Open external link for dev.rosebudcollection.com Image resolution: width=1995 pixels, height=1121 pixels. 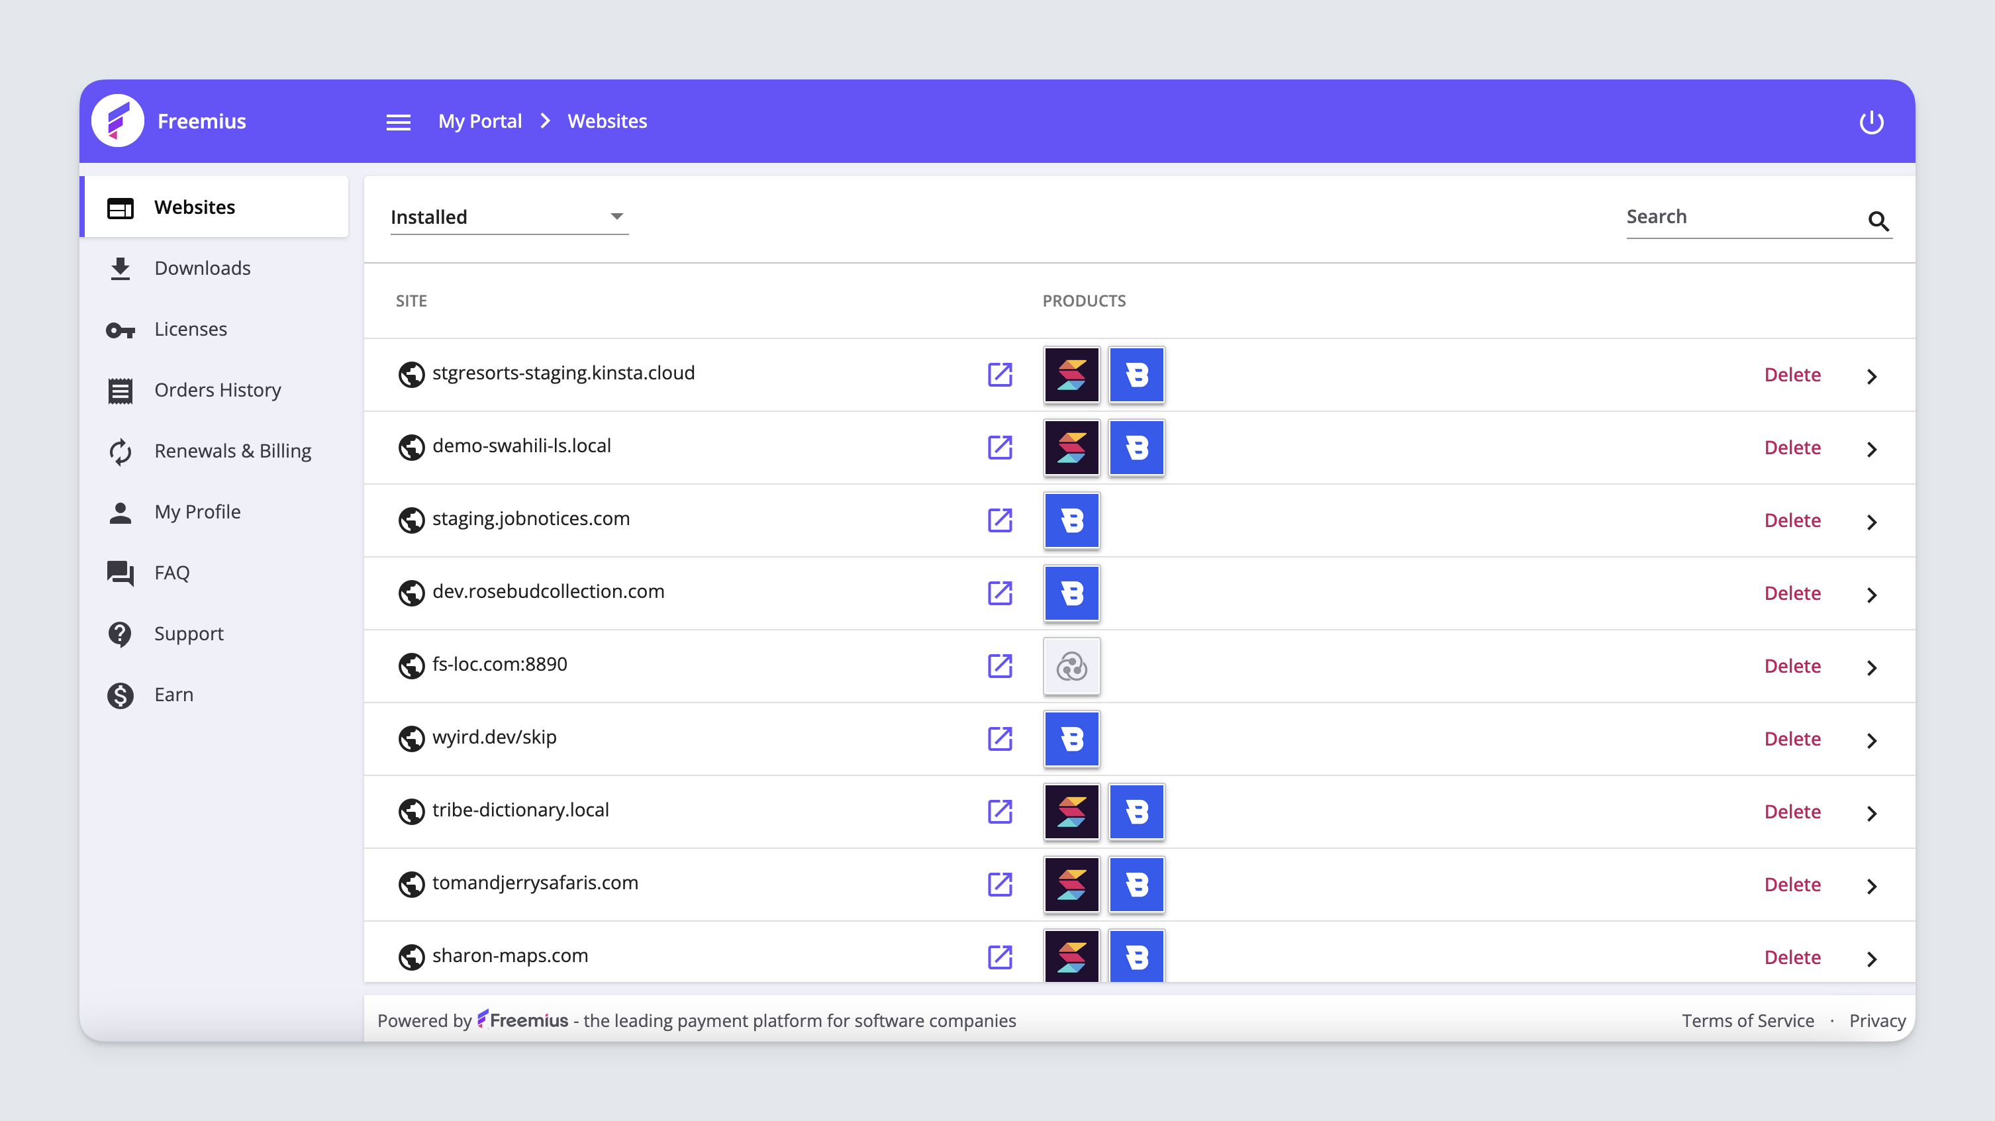(x=1000, y=593)
